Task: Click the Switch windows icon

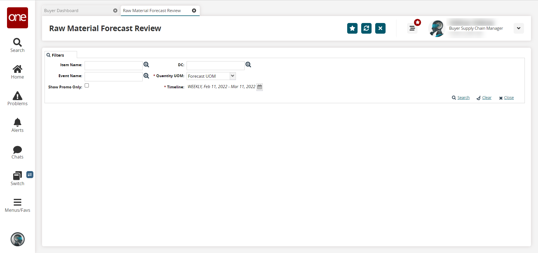Action: click(x=17, y=179)
